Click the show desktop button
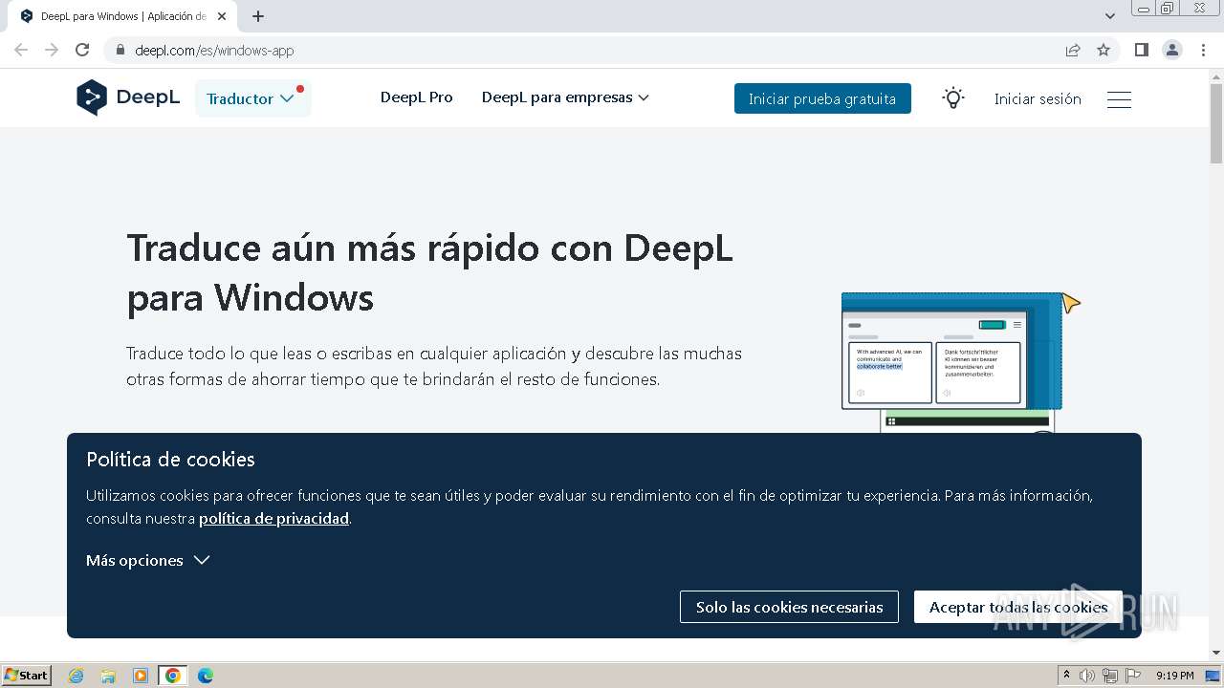 (x=1213, y=676)
